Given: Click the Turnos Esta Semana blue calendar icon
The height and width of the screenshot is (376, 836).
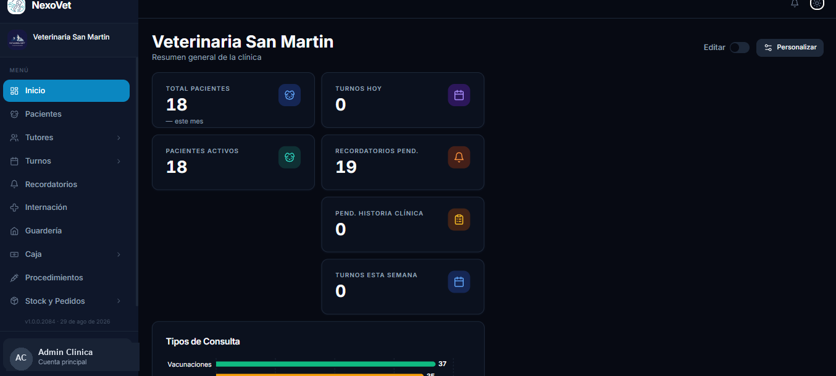Looking at the screenshot, I should 459,282.
